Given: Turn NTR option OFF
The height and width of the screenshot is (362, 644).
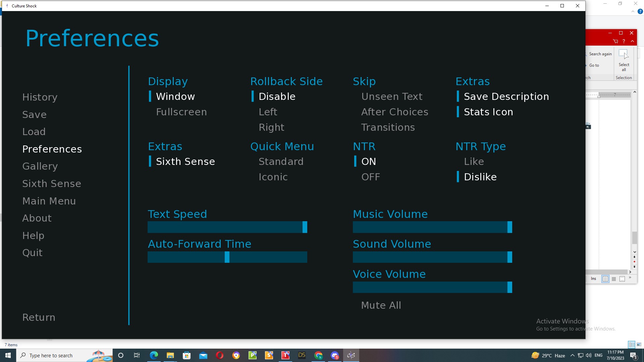Looking at the screenshot, I should point(370,177).
